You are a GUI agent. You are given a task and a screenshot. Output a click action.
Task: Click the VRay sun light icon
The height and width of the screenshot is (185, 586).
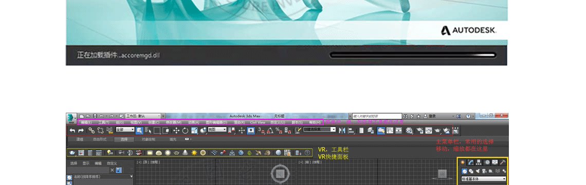tap(194, 153)
